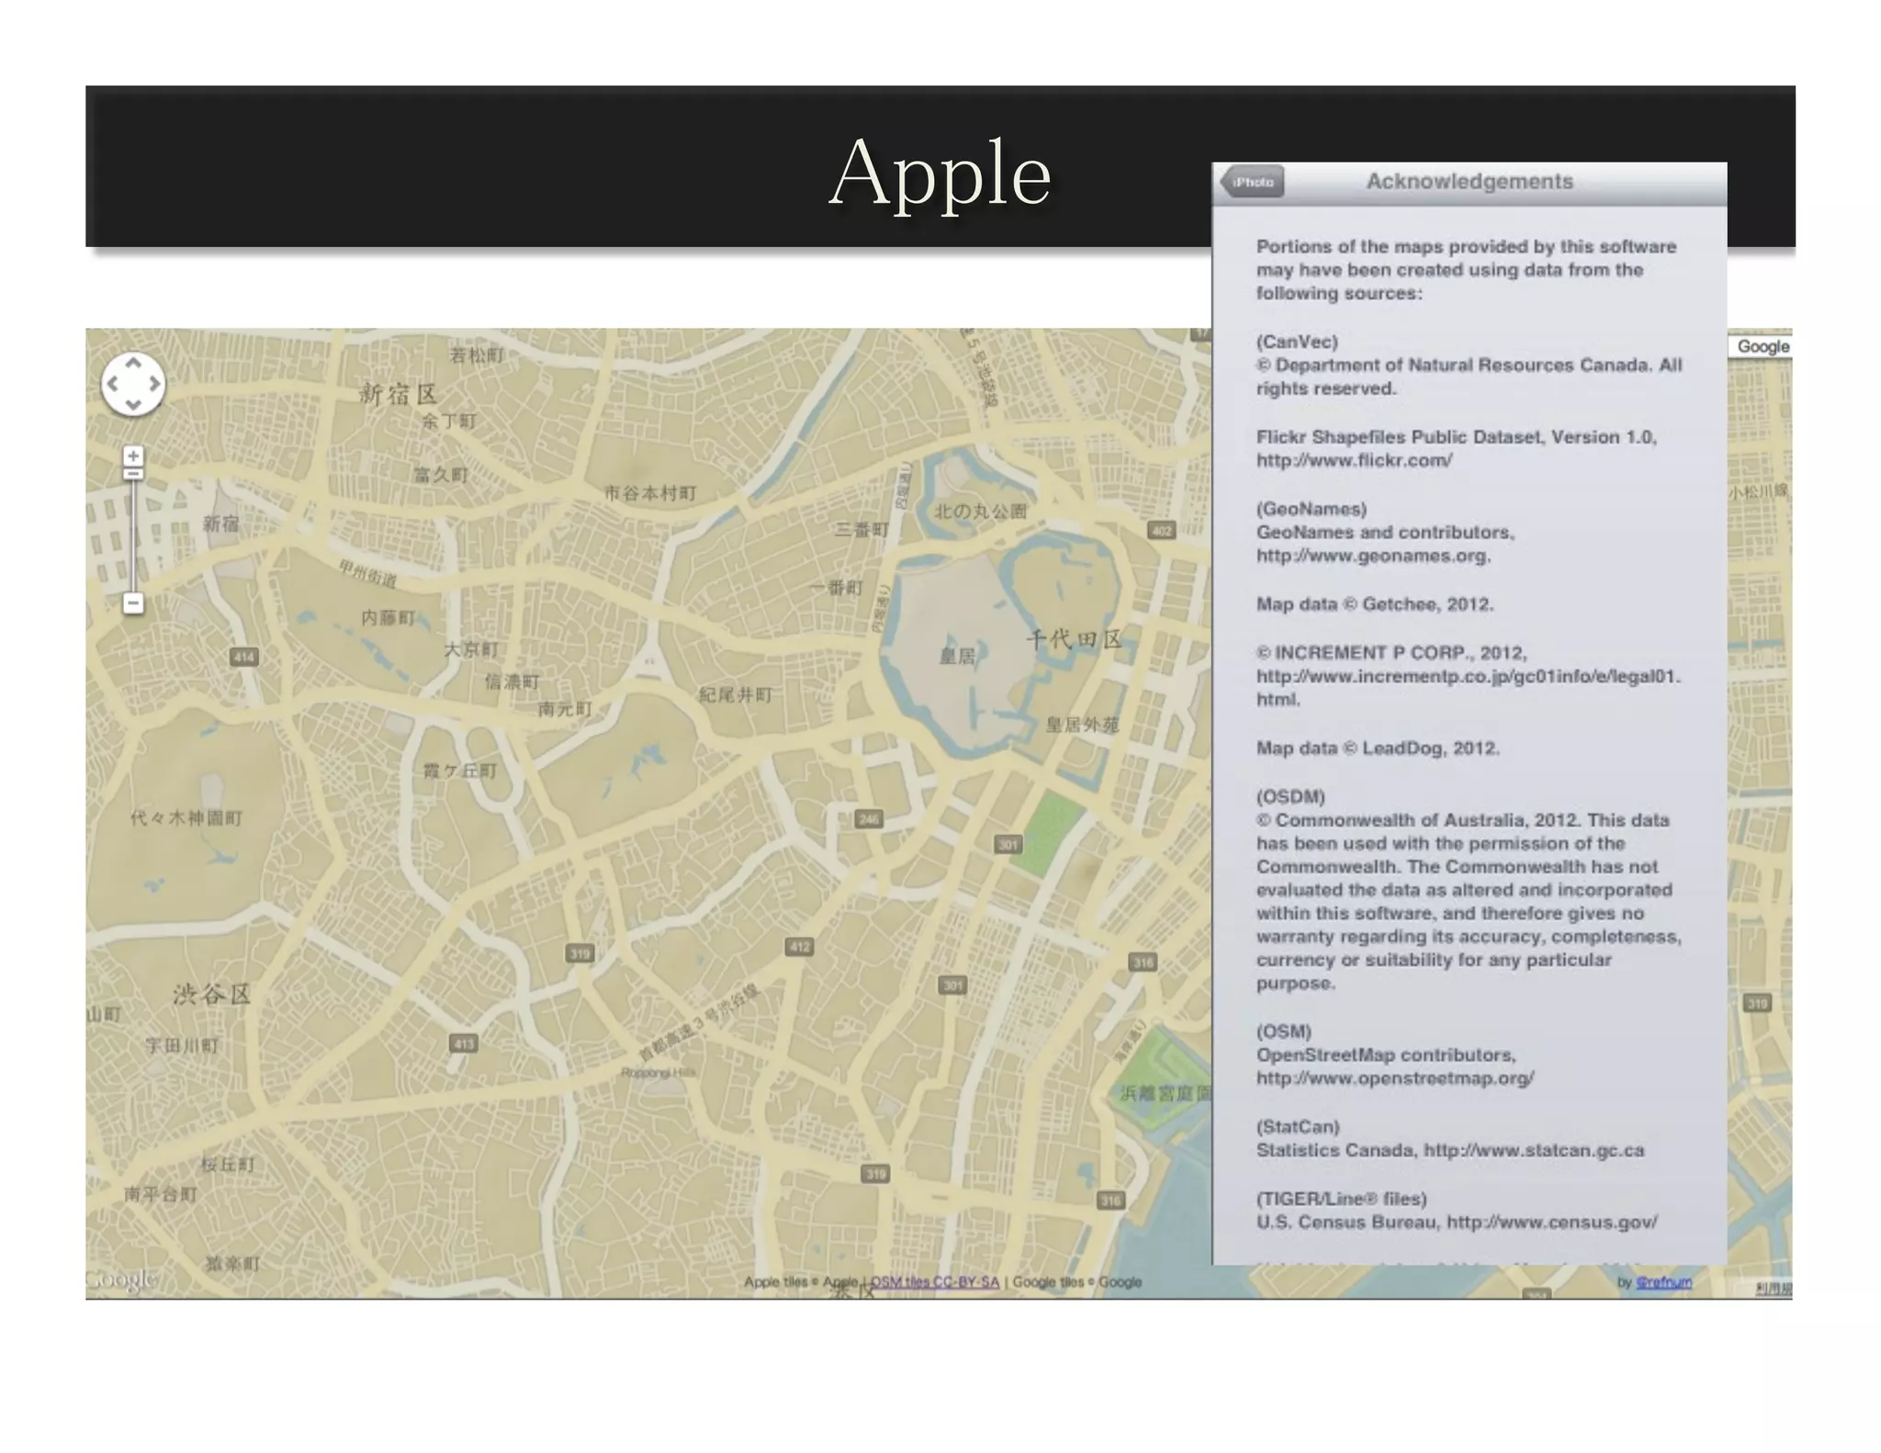Click the 'Google tiles © Google' attribution
This screenshot has width=1881, height=1453.
(1077, 1282)
